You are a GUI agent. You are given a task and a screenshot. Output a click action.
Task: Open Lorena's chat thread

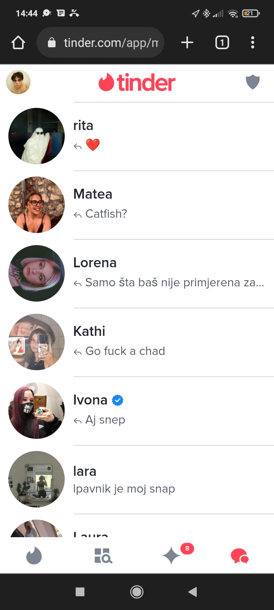pyautogui.click(x=137, y=274)
